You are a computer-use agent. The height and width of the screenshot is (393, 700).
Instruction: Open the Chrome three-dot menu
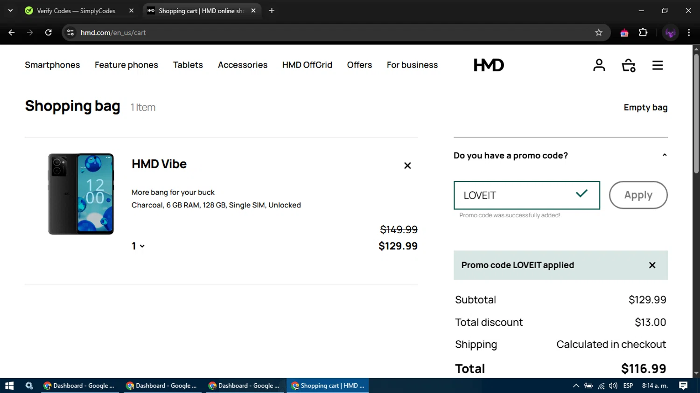tap(689, 33)
